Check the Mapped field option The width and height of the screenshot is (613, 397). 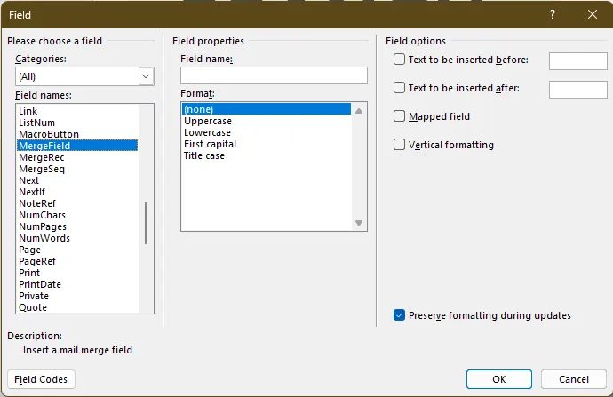pyautogui.click(x=399, y=116)
